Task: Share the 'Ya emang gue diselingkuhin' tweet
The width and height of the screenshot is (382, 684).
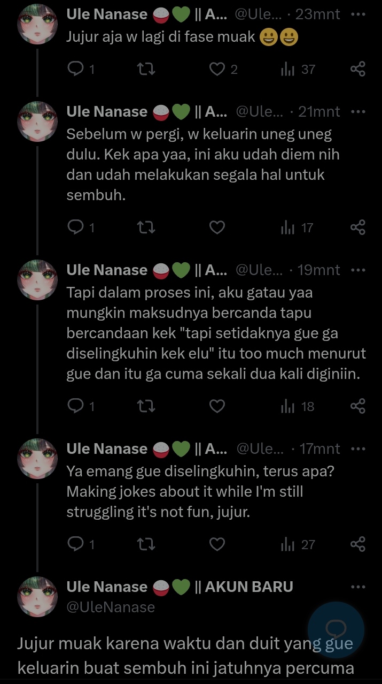Action: [x=357, y=545]
